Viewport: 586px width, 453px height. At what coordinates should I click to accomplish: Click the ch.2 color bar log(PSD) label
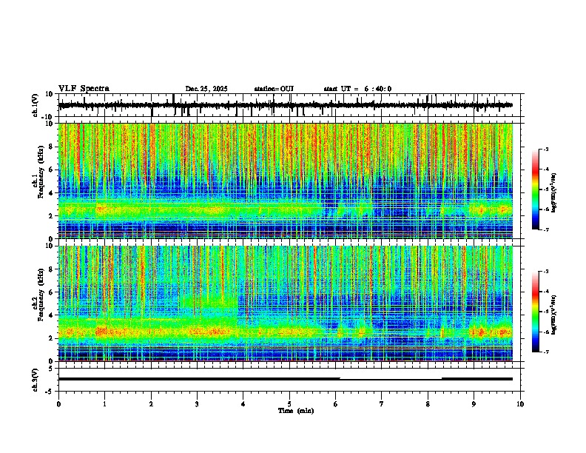553,315
